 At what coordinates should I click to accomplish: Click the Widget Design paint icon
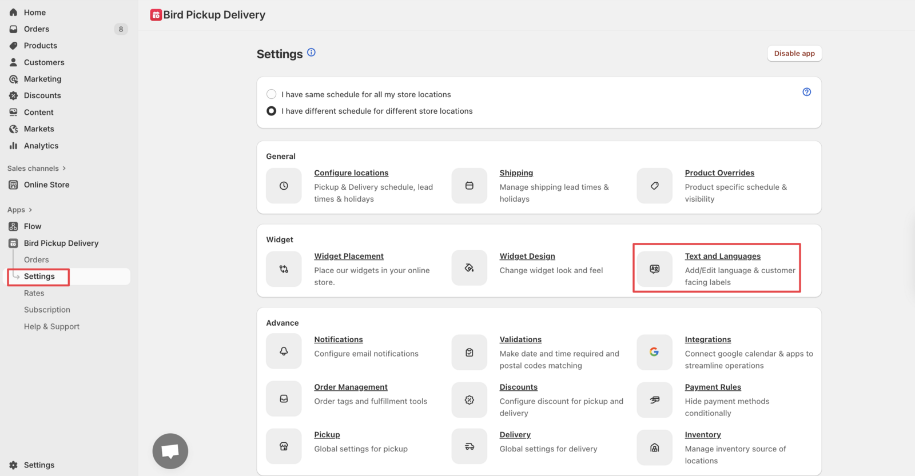(x=469, y=268)
